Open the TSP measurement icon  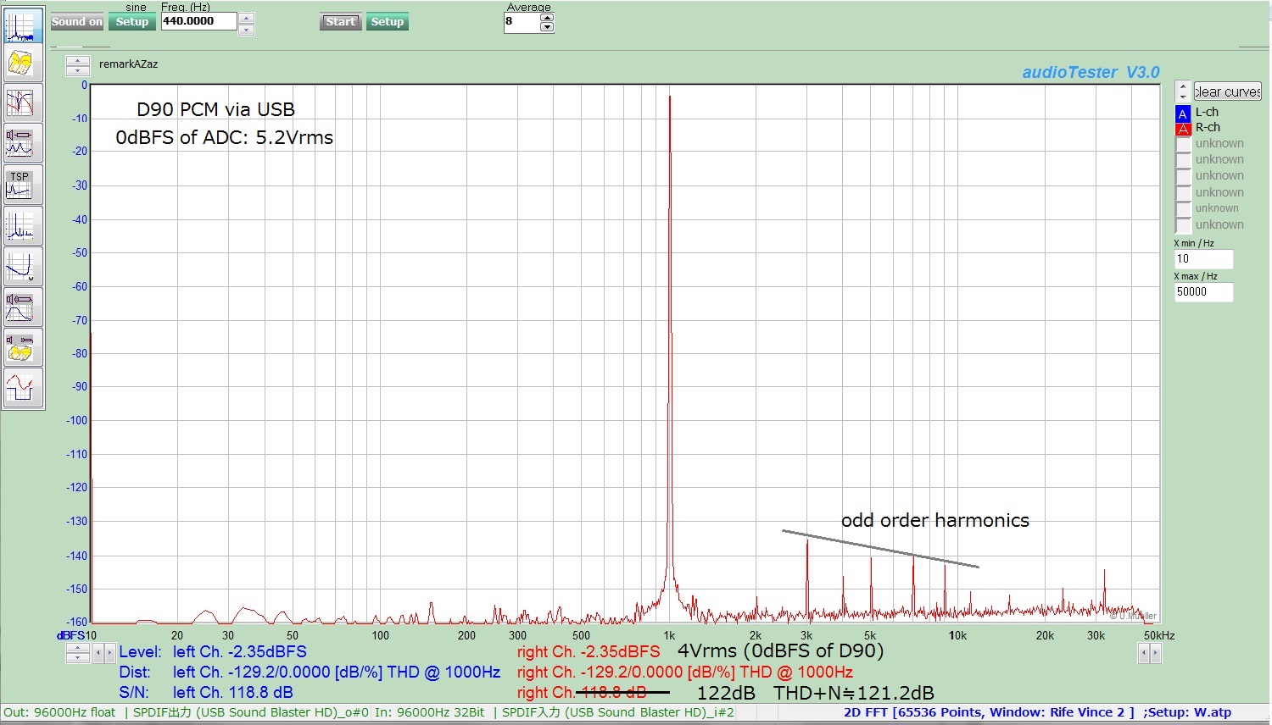[x=21, y=184]
